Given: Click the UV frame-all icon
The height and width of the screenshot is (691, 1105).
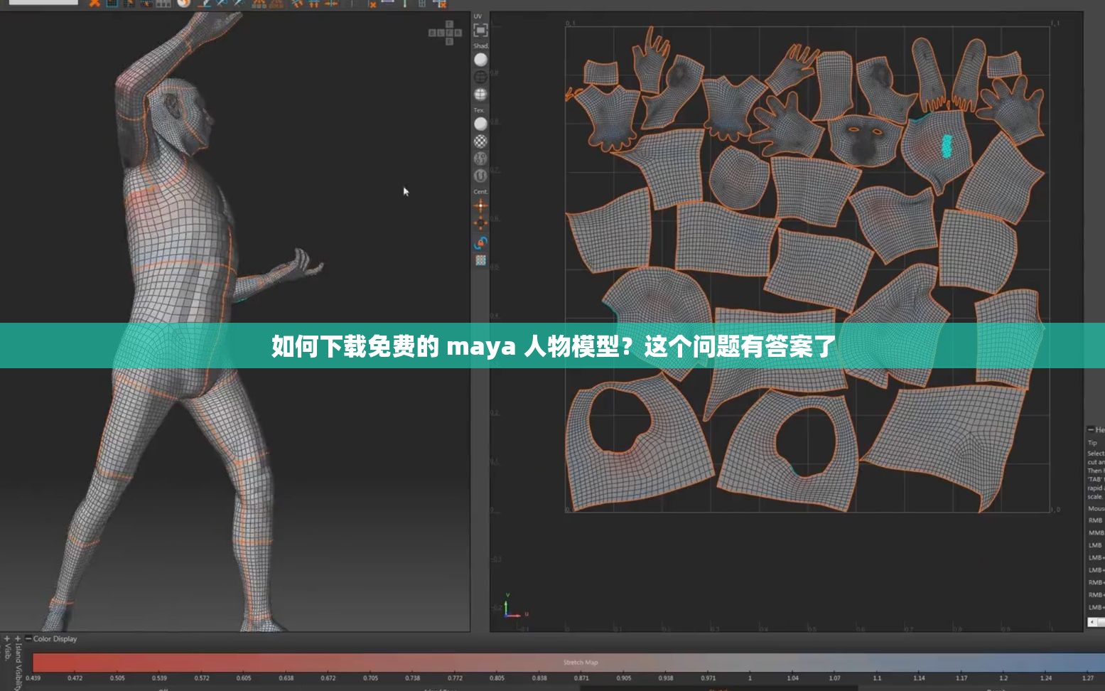Looking at the screenshot, I should click(x=480, y=30).
